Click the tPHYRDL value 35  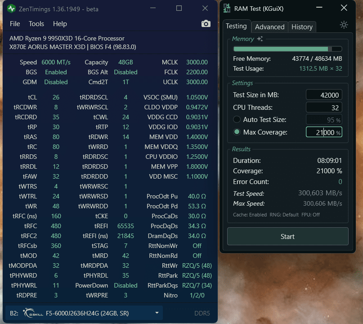point(125,275)
